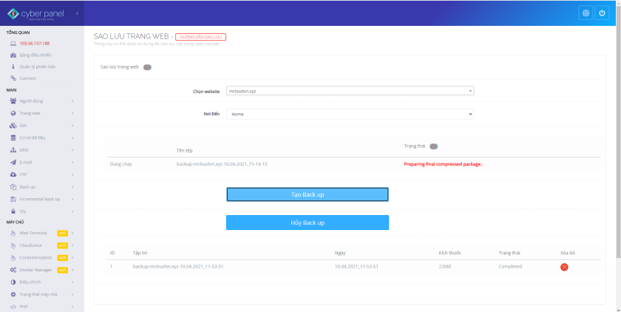Expand the DNS submenu chevron
Viewport: 621px width, 312px height.
72,150
